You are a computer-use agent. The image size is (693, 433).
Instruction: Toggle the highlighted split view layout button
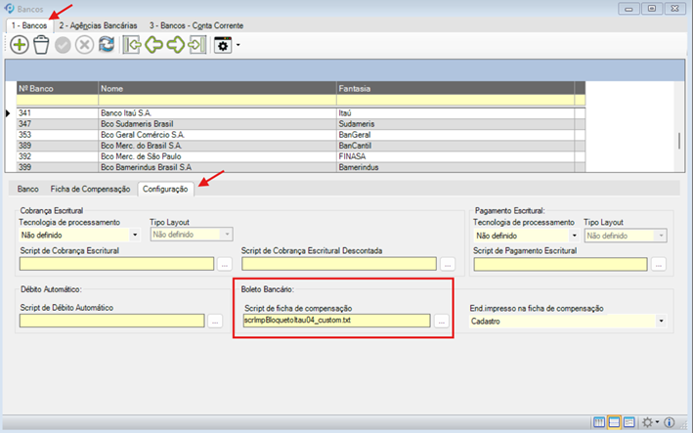(x=617, y=422)
